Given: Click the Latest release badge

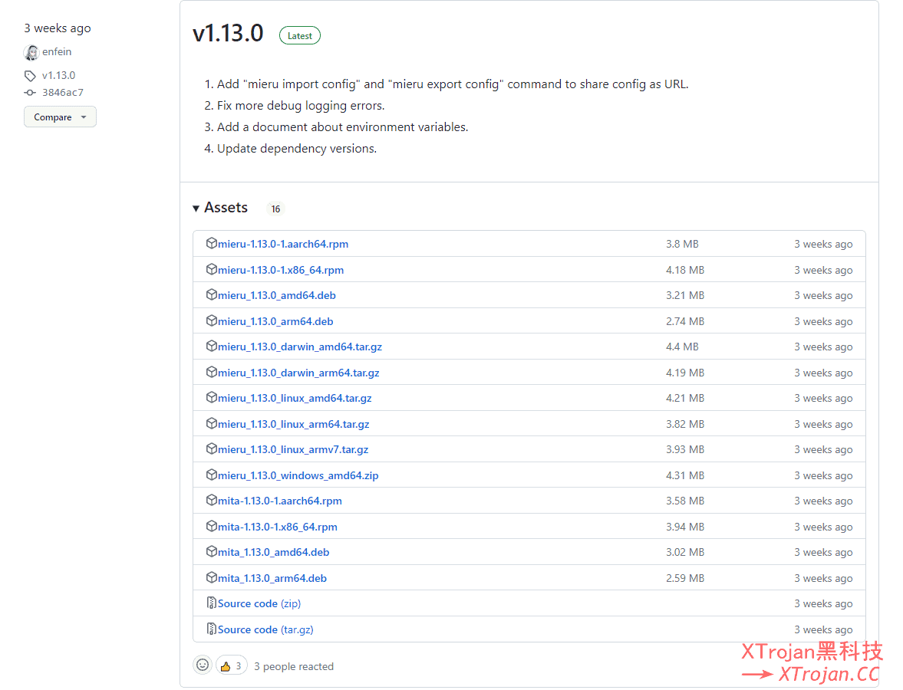Looking at the screenshot, I should coord(299,36).
